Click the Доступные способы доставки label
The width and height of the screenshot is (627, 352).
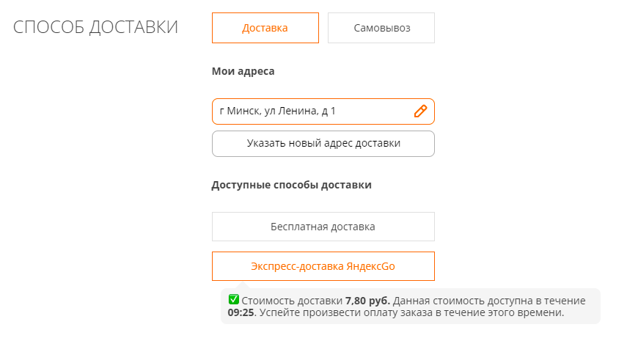click(x=291, y=185)
